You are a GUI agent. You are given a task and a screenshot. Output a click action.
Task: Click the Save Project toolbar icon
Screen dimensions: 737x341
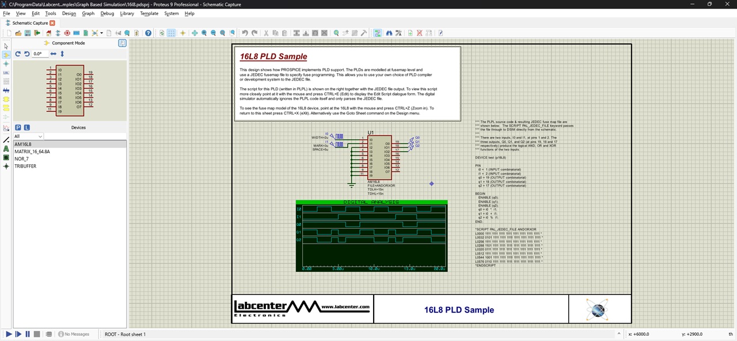pos(28,33)
